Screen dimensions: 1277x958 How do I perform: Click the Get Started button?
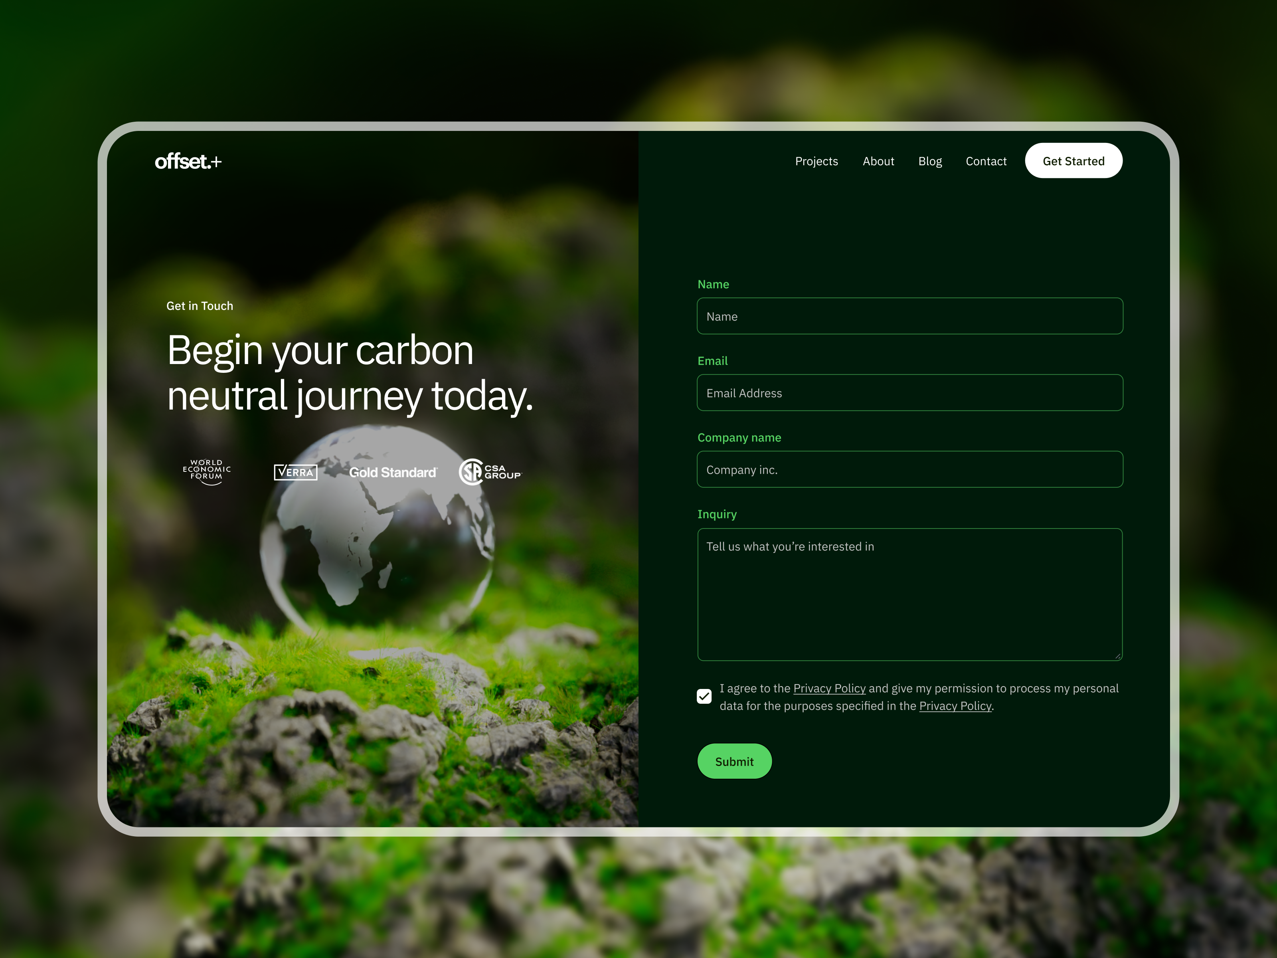coord(1073,160)
